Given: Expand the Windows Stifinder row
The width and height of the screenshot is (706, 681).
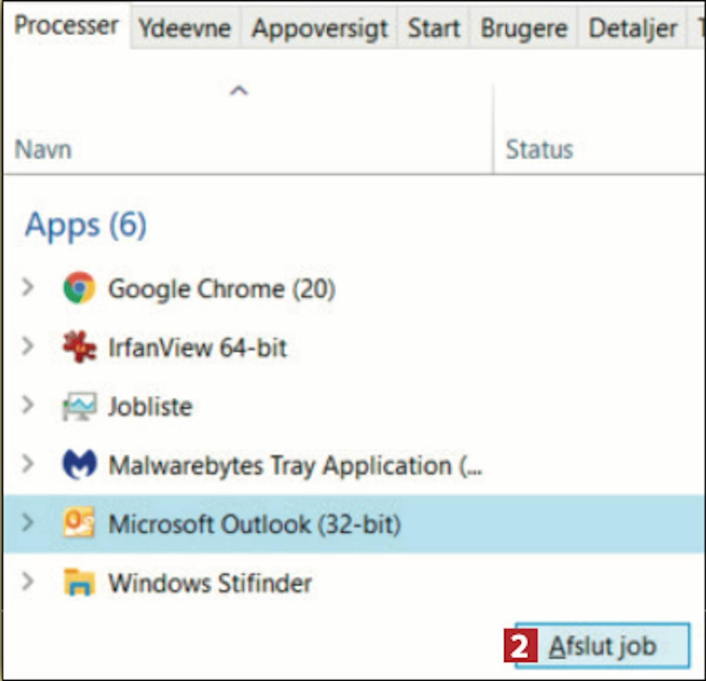Looking at the screenshot, I should pos(28,581).
